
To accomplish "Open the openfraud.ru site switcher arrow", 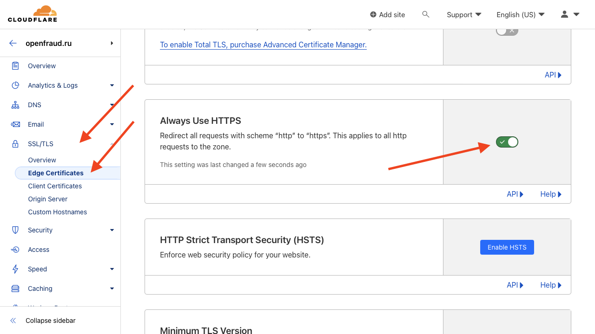I will coord(112,43).
